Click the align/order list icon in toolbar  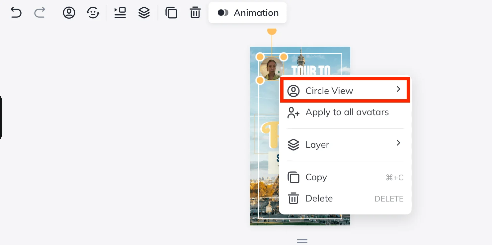pos(120,13)
